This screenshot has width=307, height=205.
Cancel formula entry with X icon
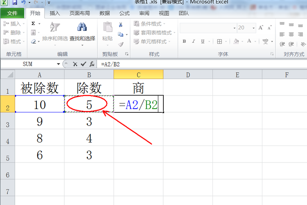click(x=75, y=64)
